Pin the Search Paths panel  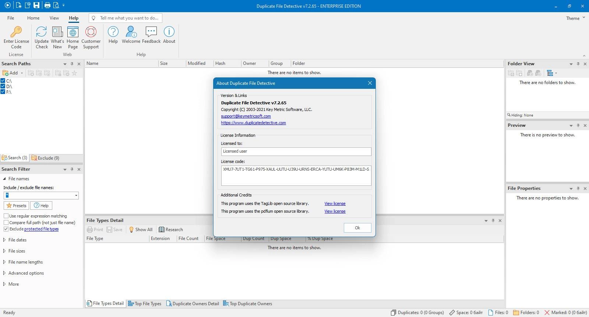tap(72, 64)
